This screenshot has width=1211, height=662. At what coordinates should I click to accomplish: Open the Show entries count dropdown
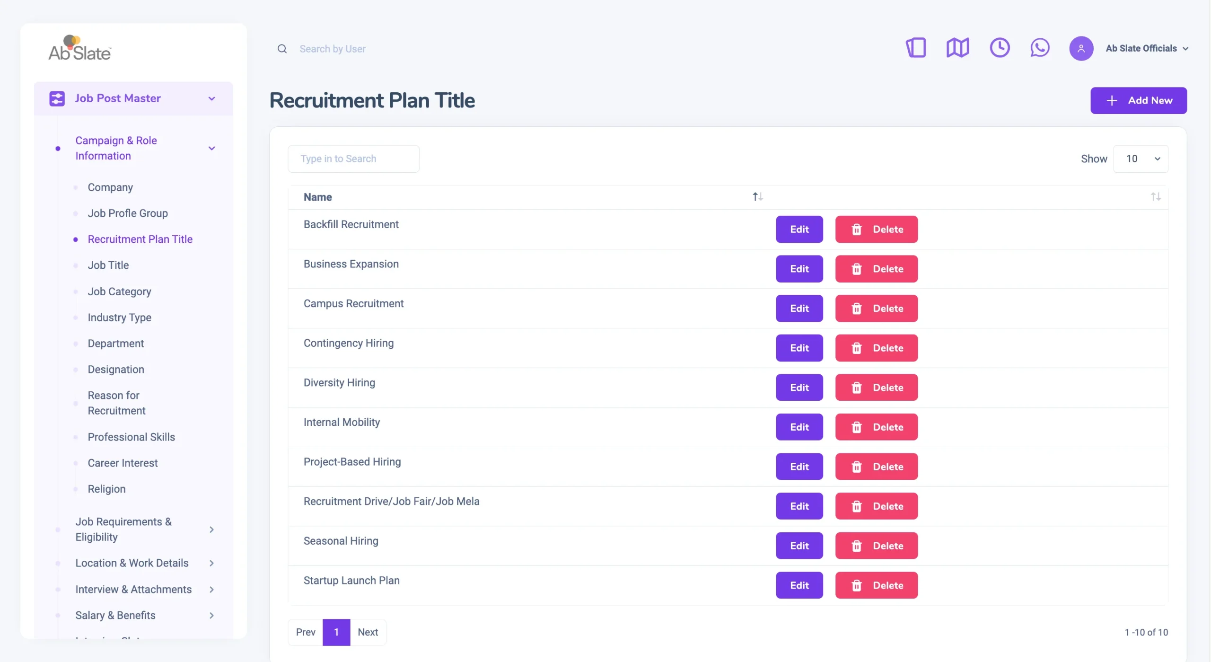tap(1141, 159)
